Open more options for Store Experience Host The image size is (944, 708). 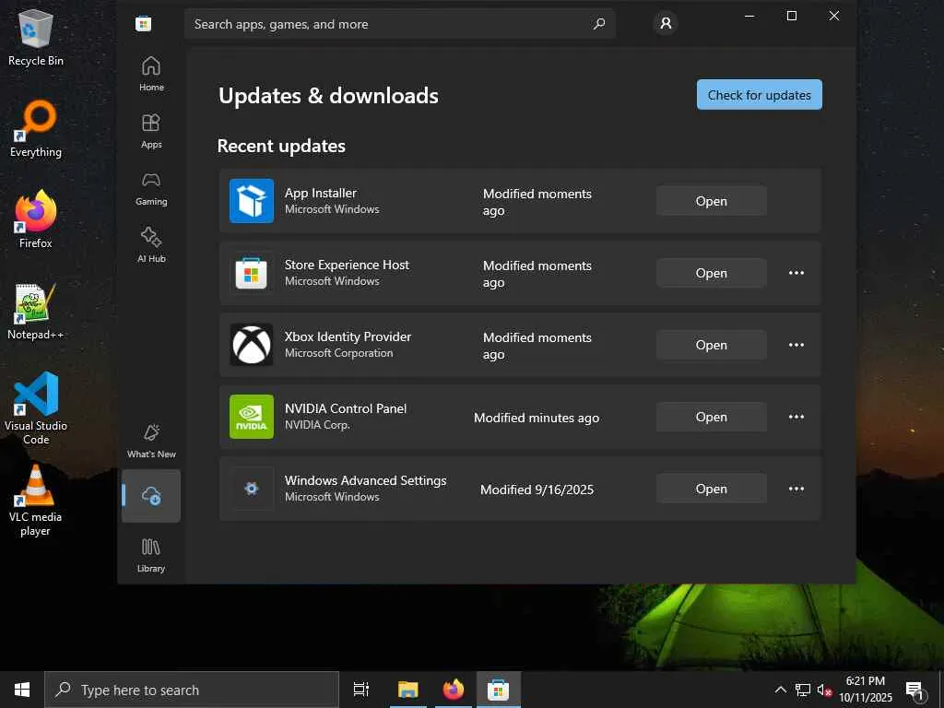click(796, 273)
